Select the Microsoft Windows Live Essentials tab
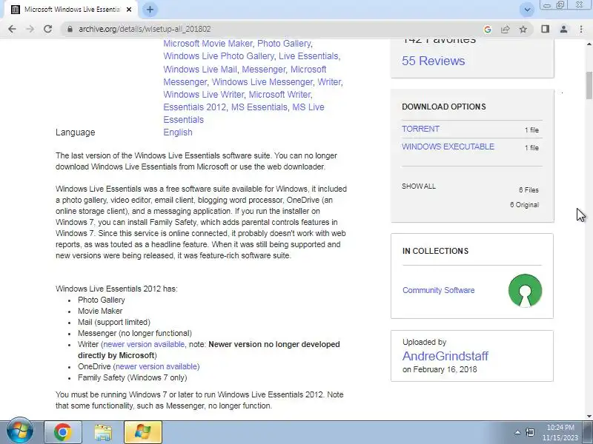 pos(71,10)
